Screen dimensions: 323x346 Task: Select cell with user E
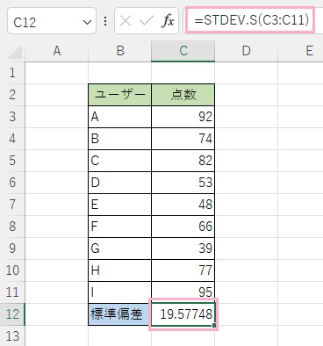coord(119,205)
